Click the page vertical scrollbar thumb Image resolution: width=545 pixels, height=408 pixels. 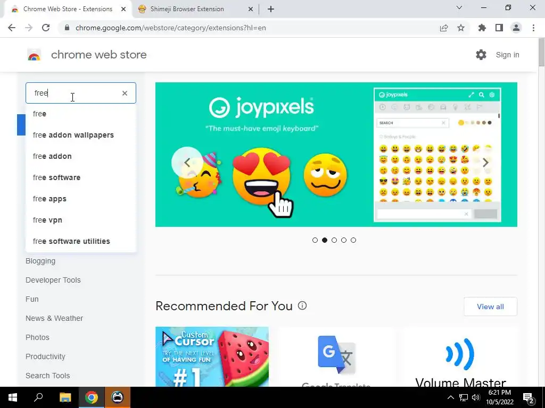point(541,53)
